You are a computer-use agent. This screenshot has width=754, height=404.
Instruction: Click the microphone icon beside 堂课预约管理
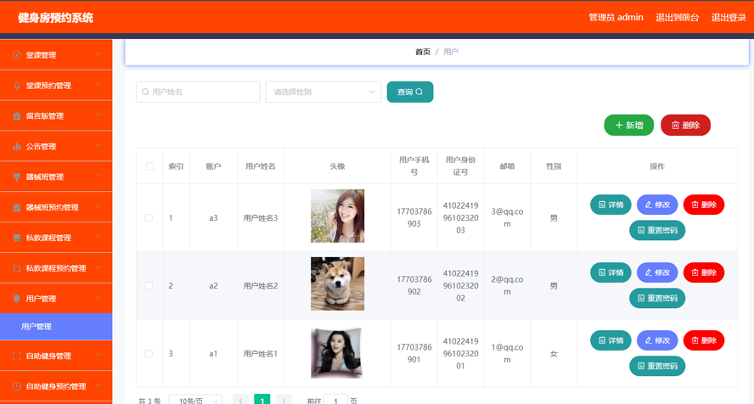click(x=17, y=86)
